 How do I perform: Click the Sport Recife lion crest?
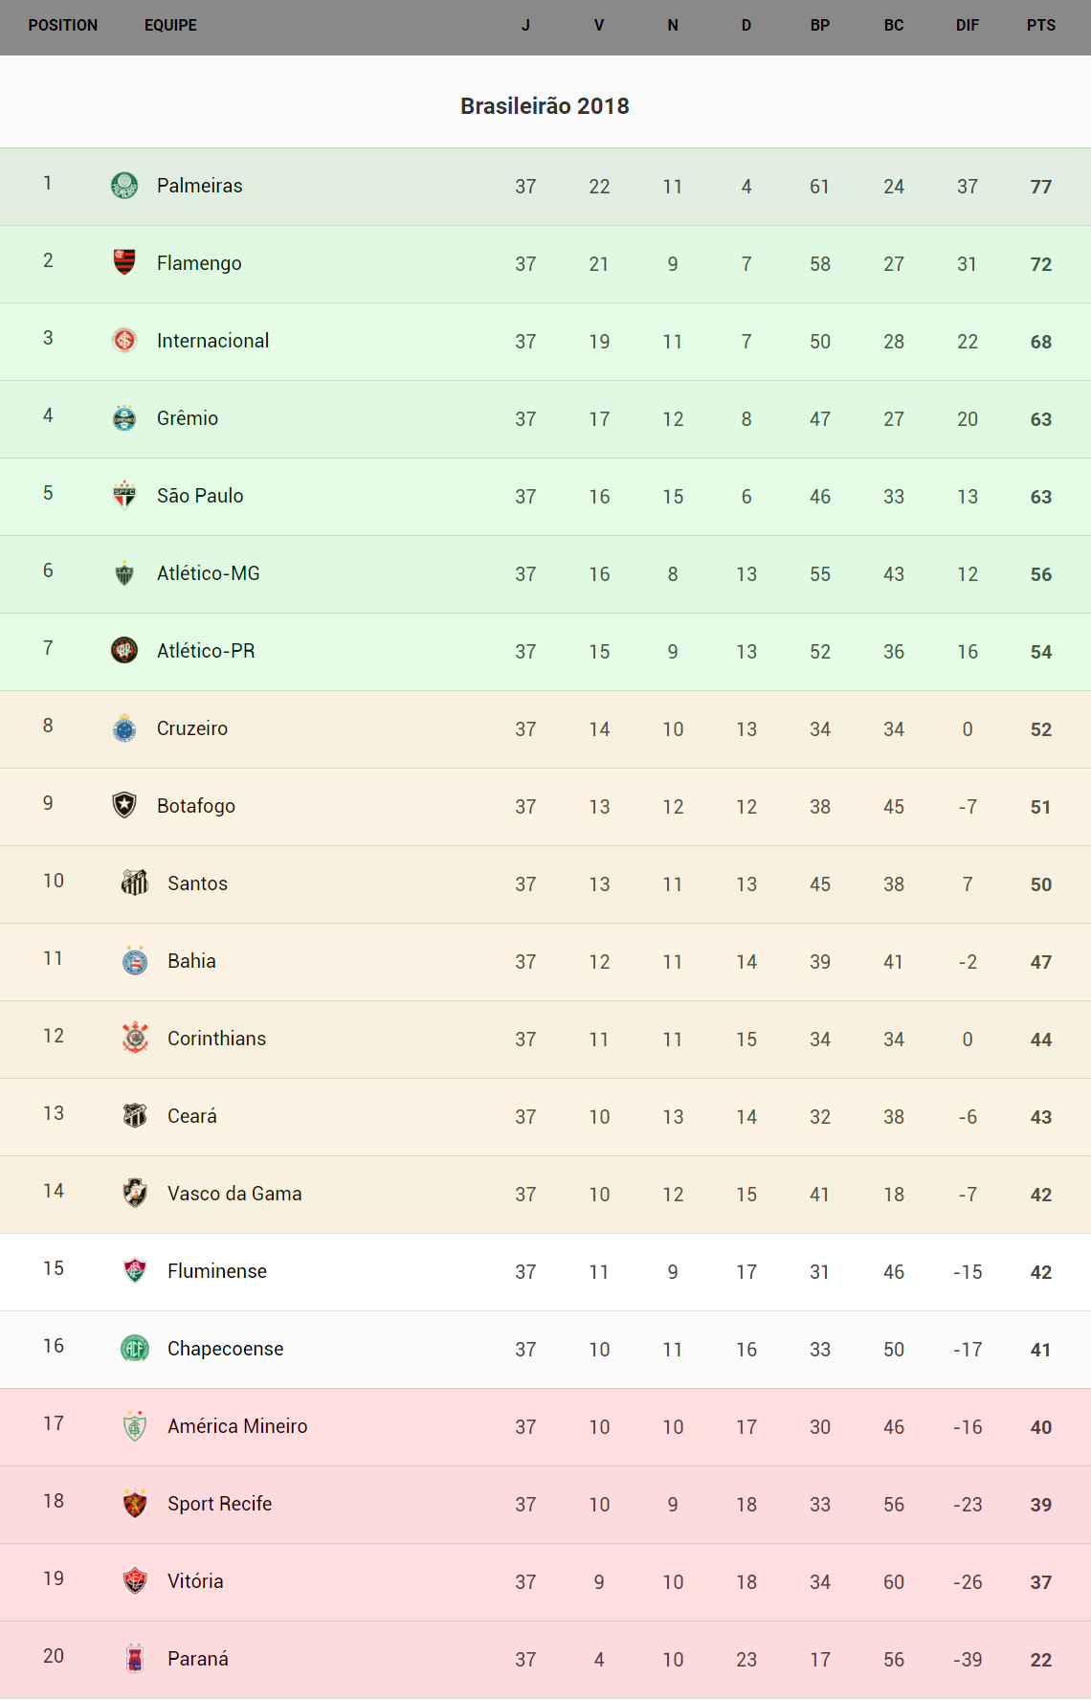[135, 1503]
